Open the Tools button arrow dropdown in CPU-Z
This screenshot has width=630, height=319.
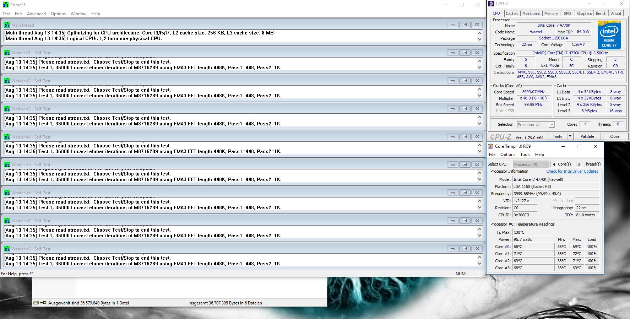pyautogui.click(x=570, y=136)
